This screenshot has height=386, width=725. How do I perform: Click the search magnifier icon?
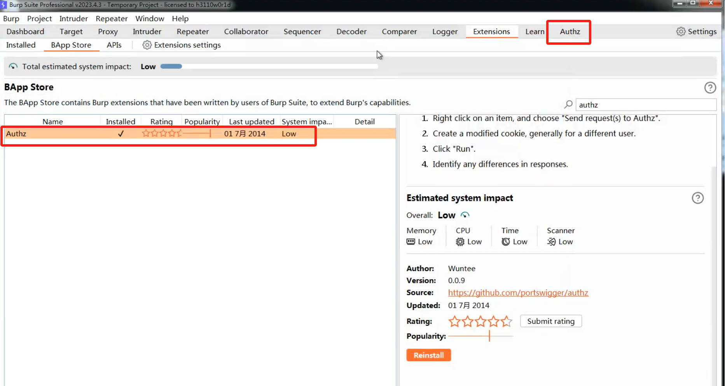(x=568, y=104)
